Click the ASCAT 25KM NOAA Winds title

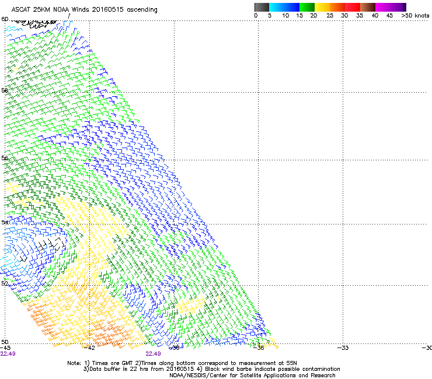[x=84, y=10]
